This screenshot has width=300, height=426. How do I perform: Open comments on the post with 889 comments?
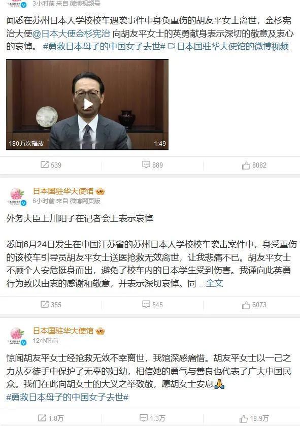[153, 165]
